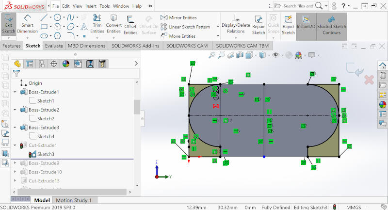388x210 pixels.
Task: Open the Repair Sketch tool
Action: 259,25
